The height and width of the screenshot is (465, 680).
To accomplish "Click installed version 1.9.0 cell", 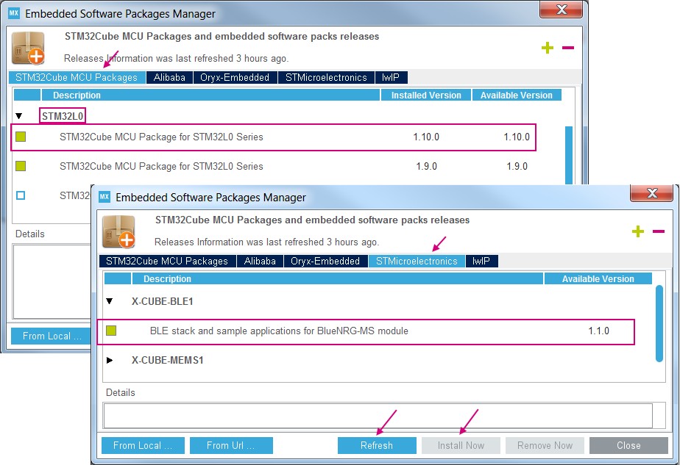I will [427, 166].
